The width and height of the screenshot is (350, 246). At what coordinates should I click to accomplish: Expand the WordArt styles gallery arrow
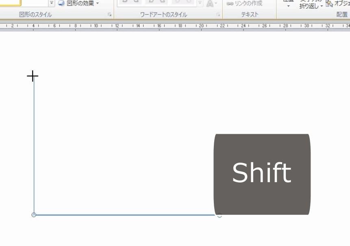pyautogui.click(x=200, y=3)
